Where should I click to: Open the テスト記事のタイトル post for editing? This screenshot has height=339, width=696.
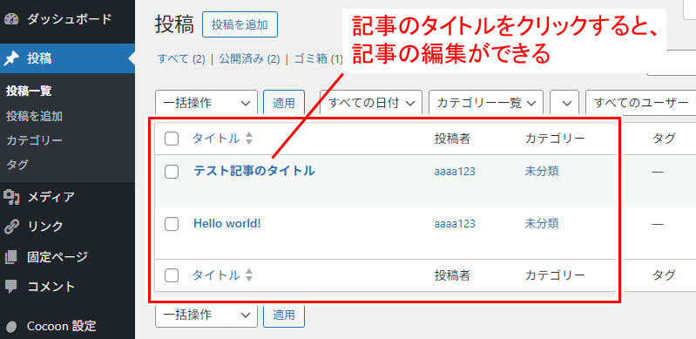tap(254, 171)
